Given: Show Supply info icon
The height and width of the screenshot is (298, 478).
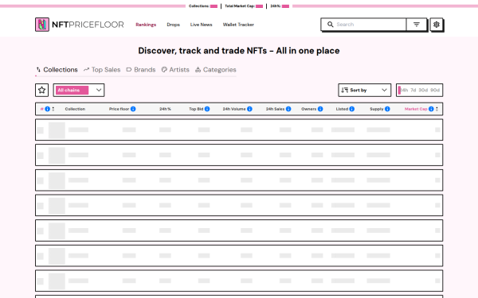Looking at the screenshot, I should click(x=387, y=109).
